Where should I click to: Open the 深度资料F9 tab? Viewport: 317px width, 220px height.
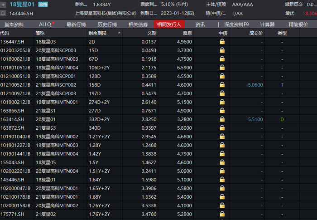click(236, 24)
